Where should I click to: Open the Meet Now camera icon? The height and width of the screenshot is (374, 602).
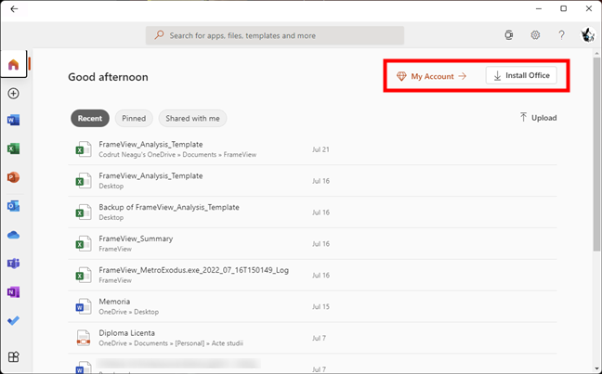(509, 35)
